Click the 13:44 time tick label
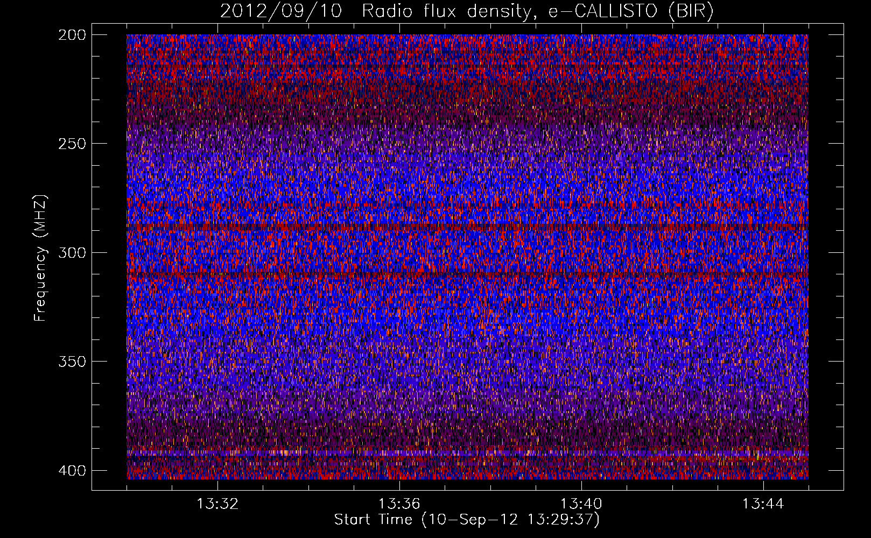The image size is (871, 538). click(x=763, y=504)
